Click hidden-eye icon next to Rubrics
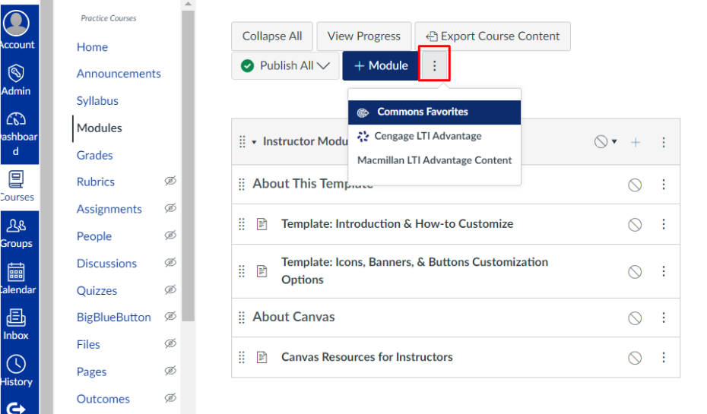Image resolution: width=707 pixels, height=414 pixels. coord(170,181)
